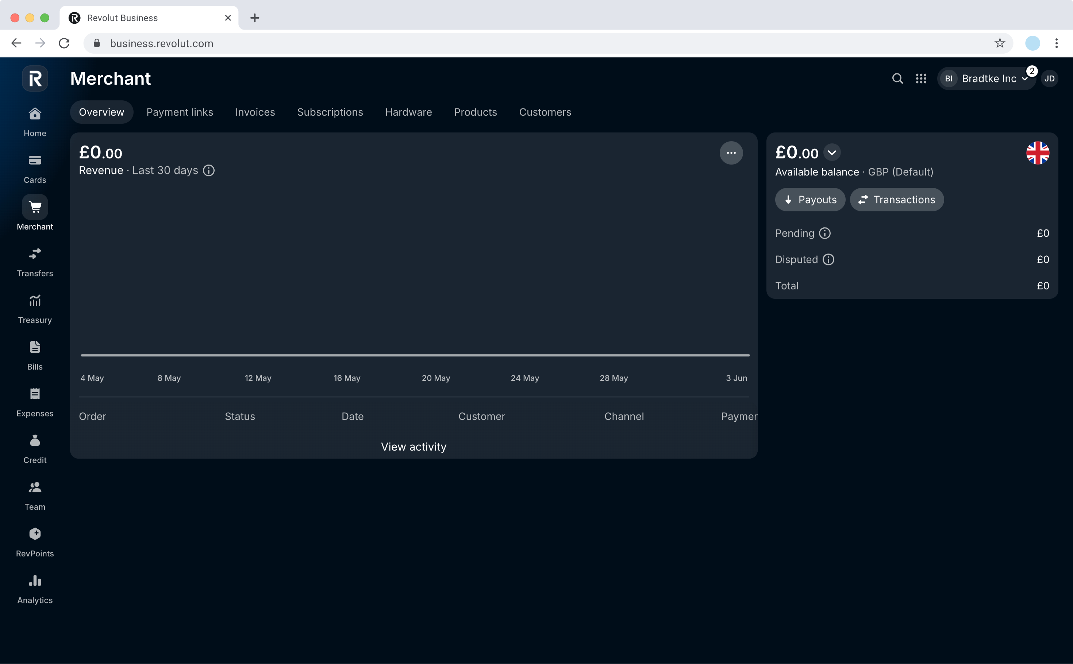
Task: Close the Revolut Business tab
Action: 227,18
